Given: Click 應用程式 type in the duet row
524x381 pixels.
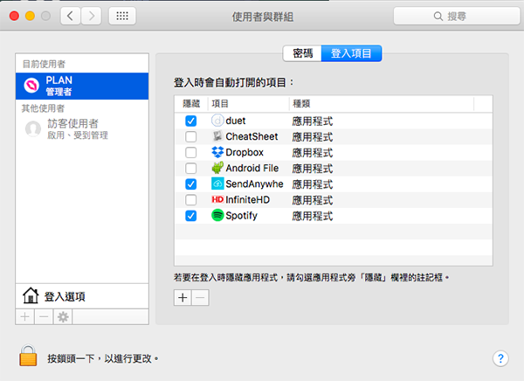Looking at the screenshot, I should (x=313, y=121).
